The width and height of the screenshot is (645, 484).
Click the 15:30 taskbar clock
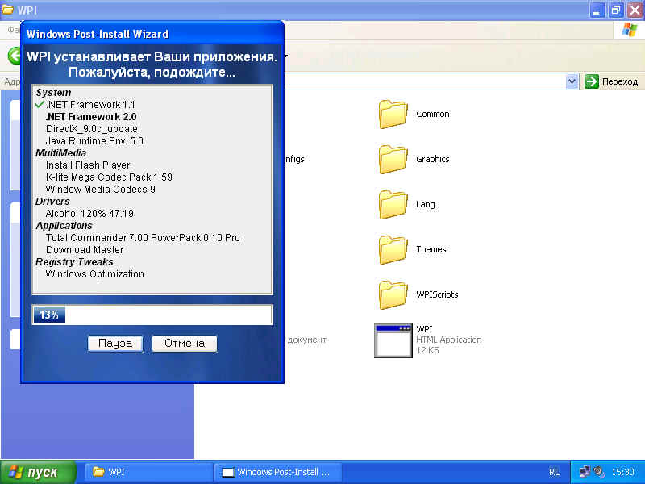pos(622,472)
